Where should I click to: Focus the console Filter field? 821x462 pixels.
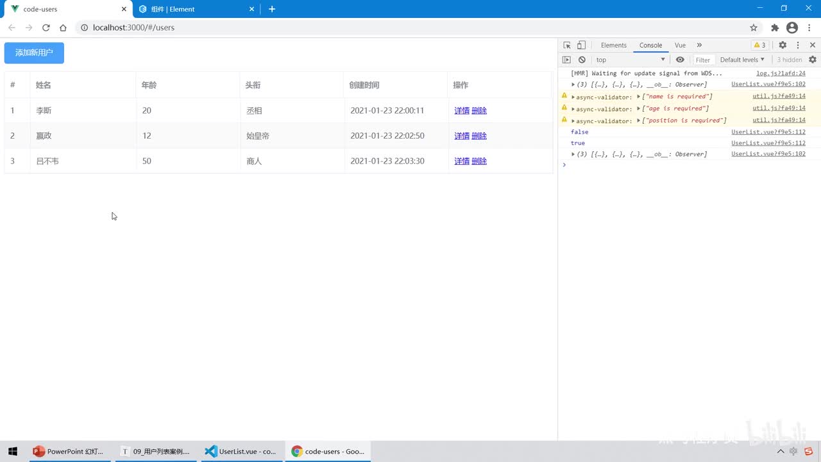(704, 60)
